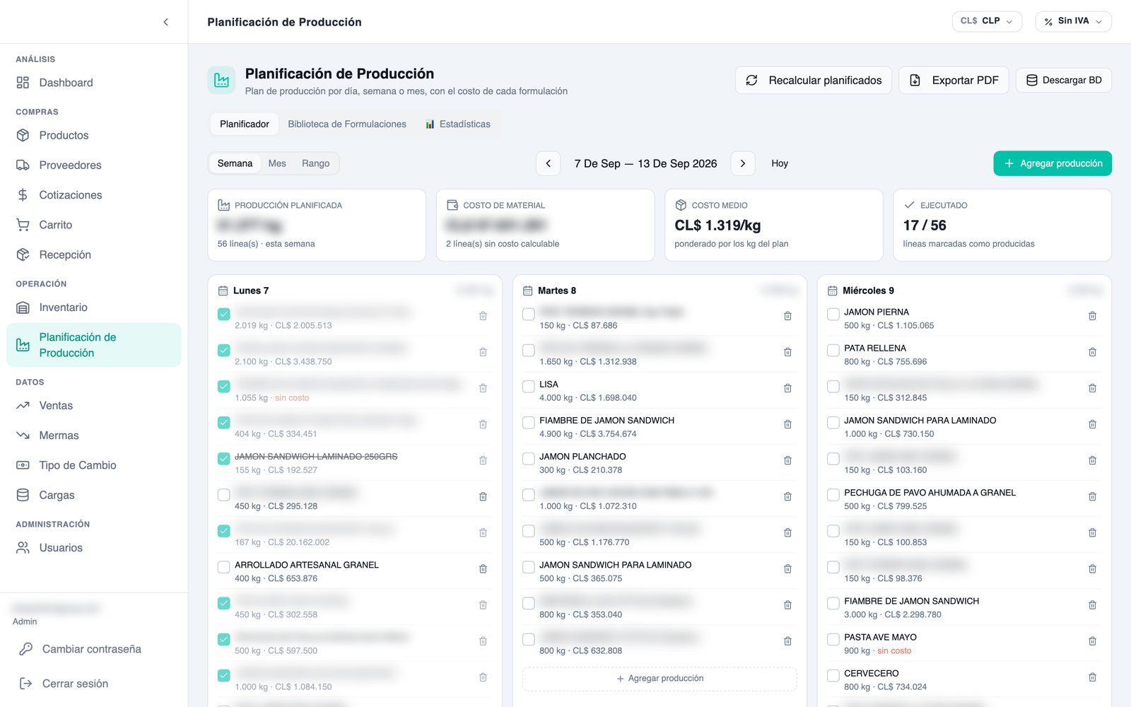Uncheck JAMON SANDWICH LAMINADO 250GRS
Screen dimensions: 1131x707
click(224, 458)
